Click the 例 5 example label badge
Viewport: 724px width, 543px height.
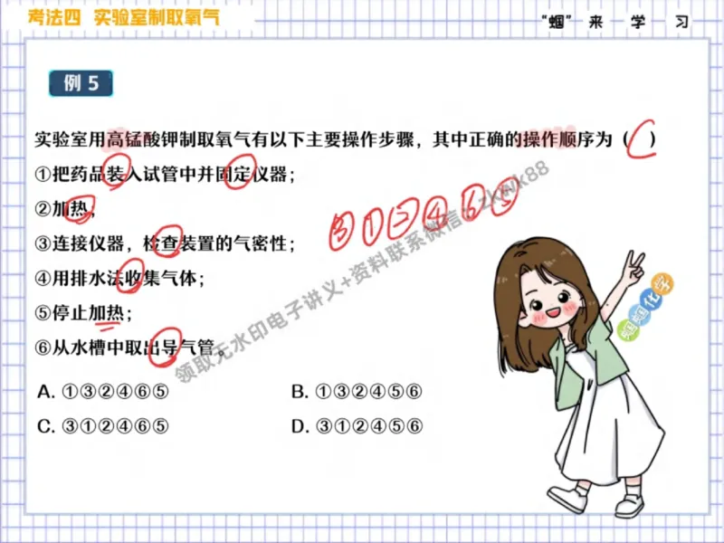81,83
